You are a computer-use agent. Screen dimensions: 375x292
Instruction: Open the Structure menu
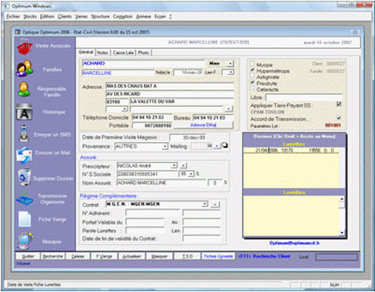click(x=101, y=17)
